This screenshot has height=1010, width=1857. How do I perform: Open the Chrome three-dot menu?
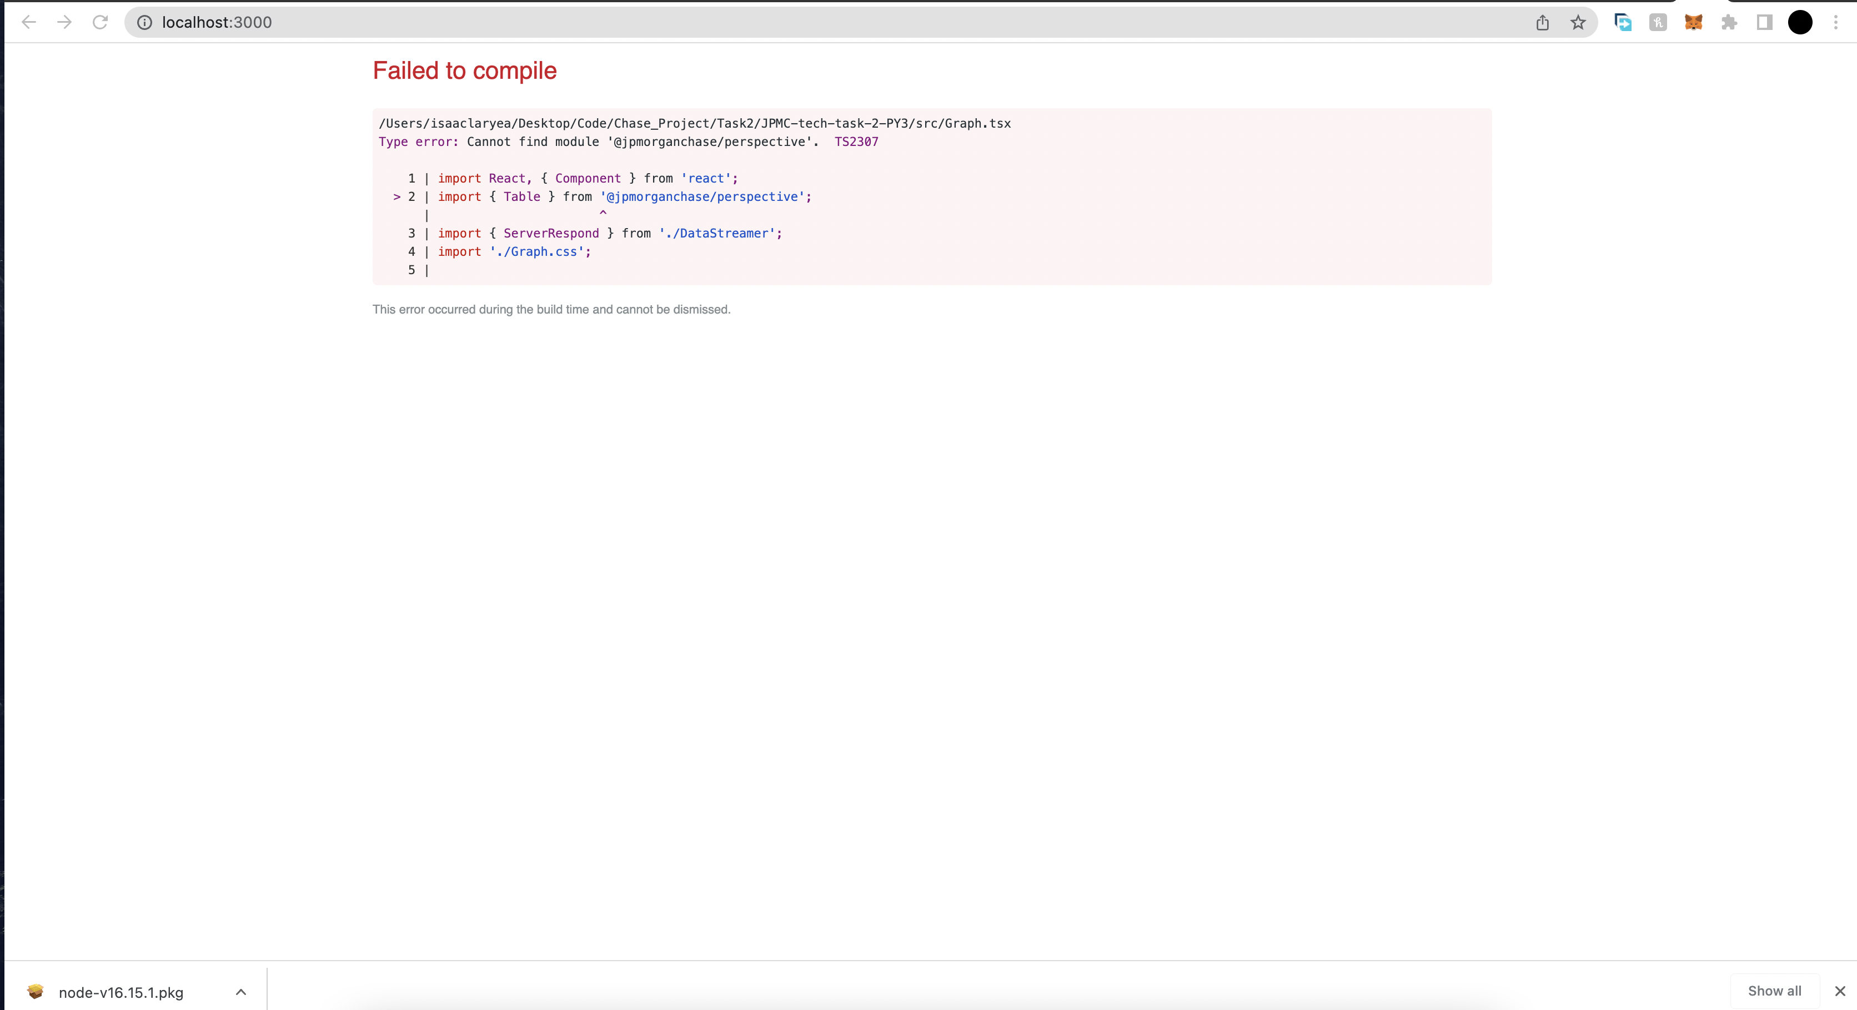(x=1835, y=22)
